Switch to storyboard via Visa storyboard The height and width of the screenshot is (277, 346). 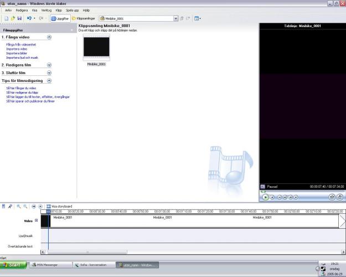pos(60,206)
